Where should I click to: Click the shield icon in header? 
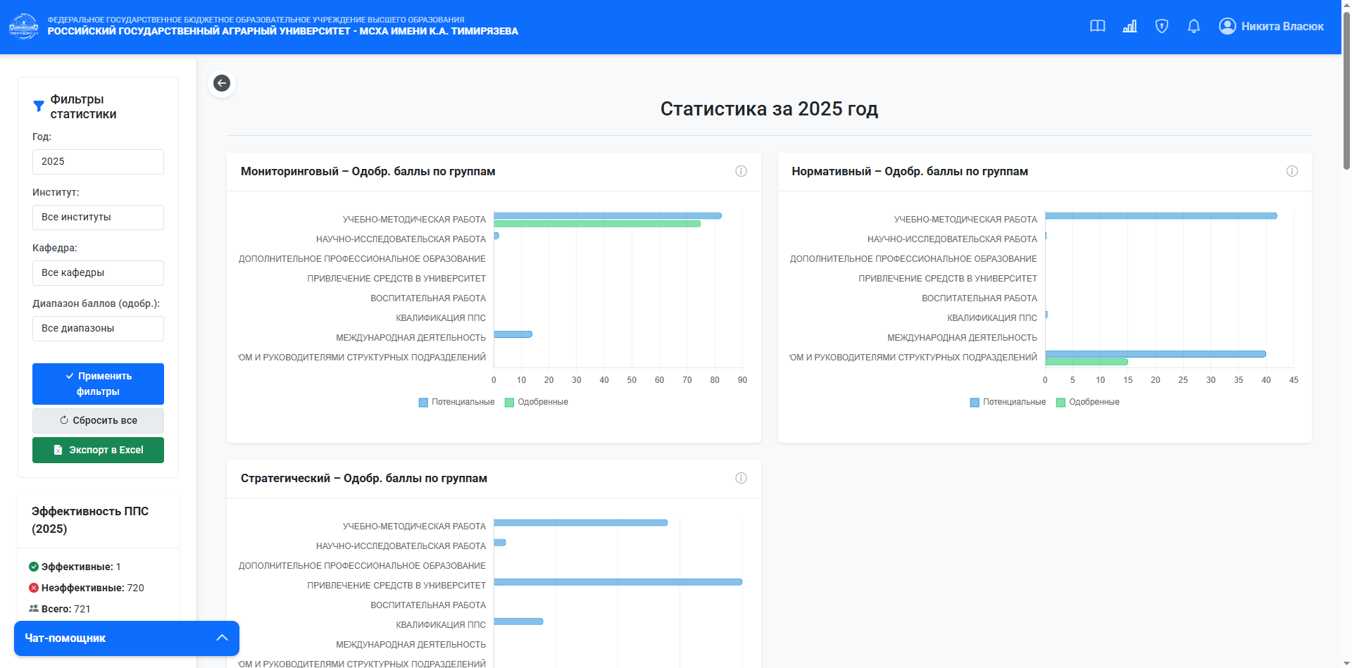click(1162, 26)
